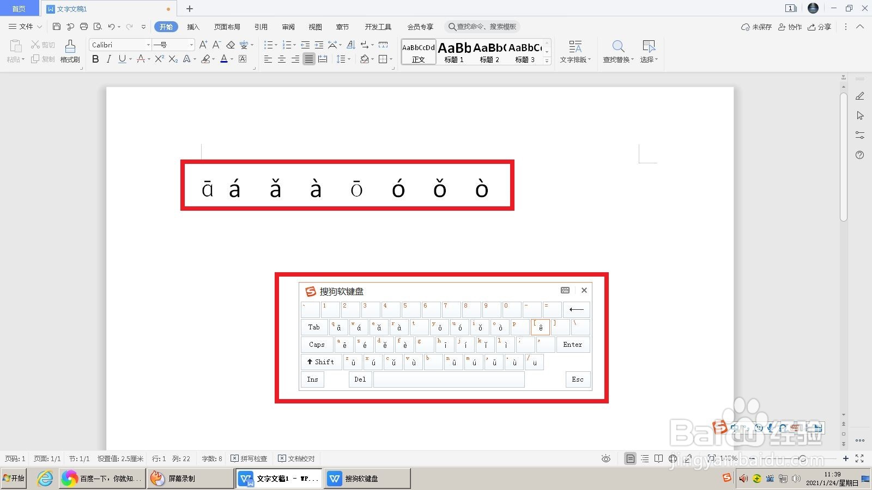Image resolution: width=872 pixels, height=490 pixels.
Task: Expand line spacing dropdown
Action: (x=349, y=59)
